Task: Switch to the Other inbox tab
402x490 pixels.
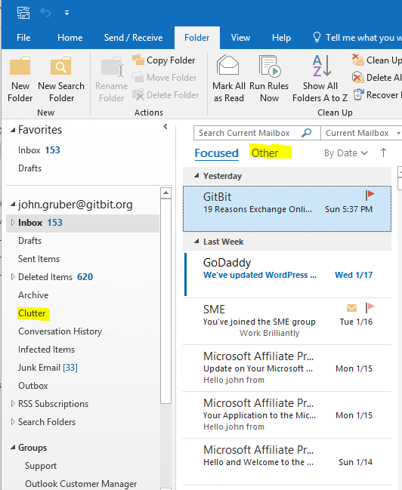Action: [264, 153]
